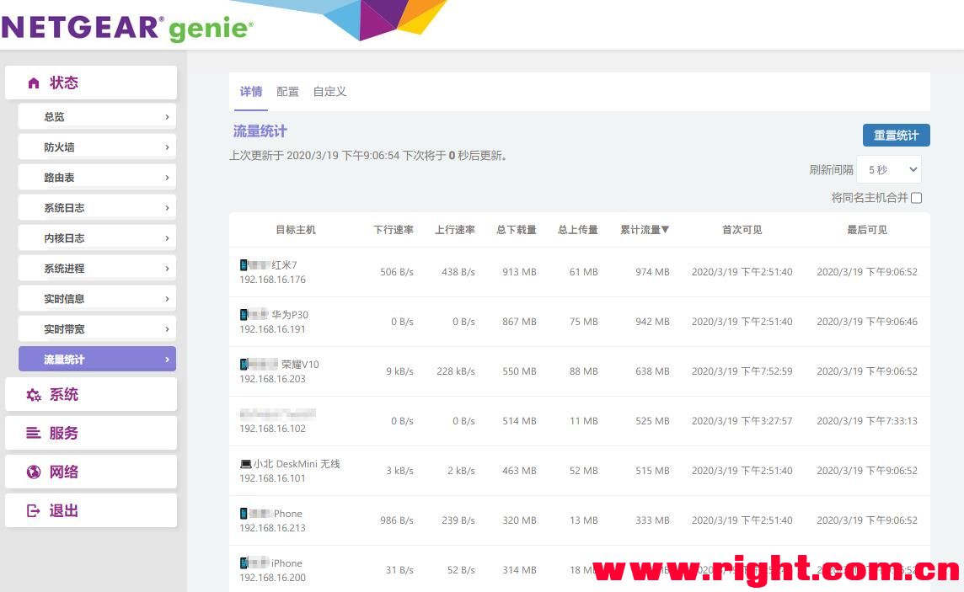Sort by 累计流量 column header

pyautogui.click(x=645, y=230)
